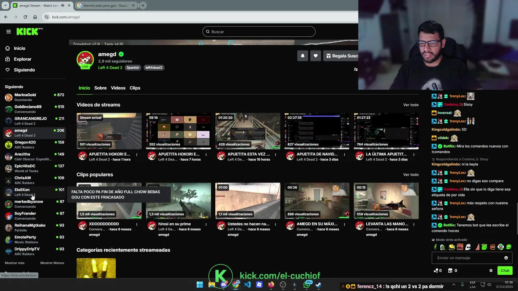
Task: Open the 01:20:30 stream video thumbnail
Action: (x=248, y=131)
